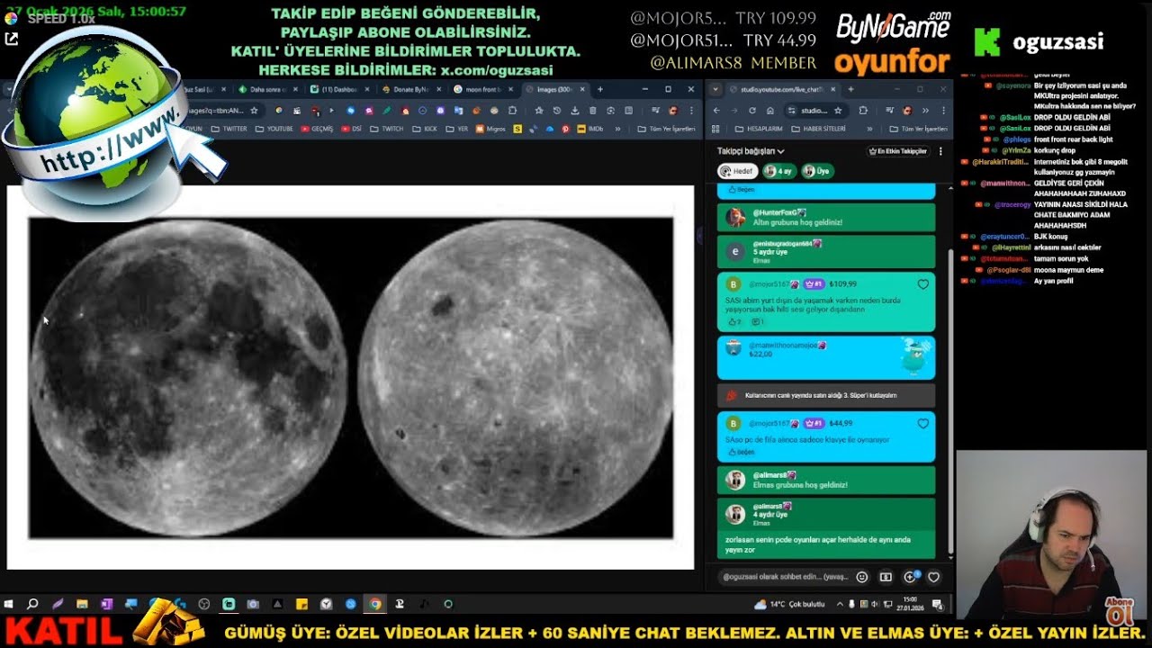Expand 'Takipçi bağışları' dropdown
The width and height of the screenshot is (1152, 648).
tap(751, 151)
